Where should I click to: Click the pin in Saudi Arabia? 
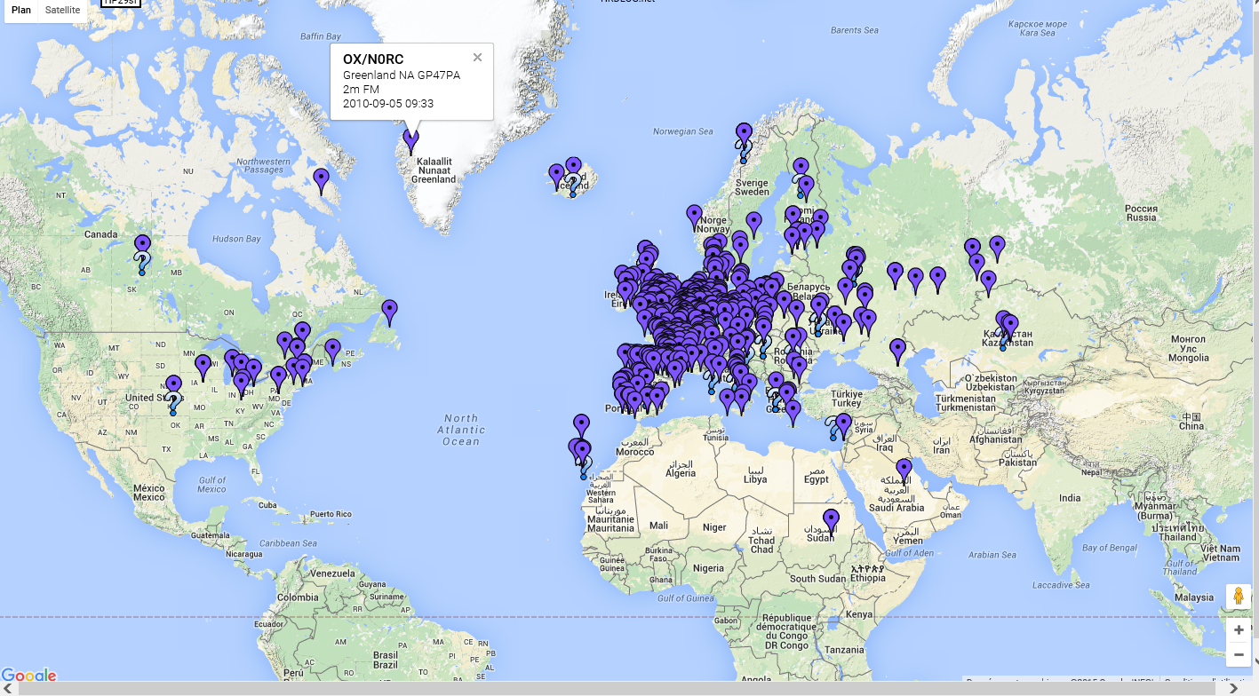904,471
